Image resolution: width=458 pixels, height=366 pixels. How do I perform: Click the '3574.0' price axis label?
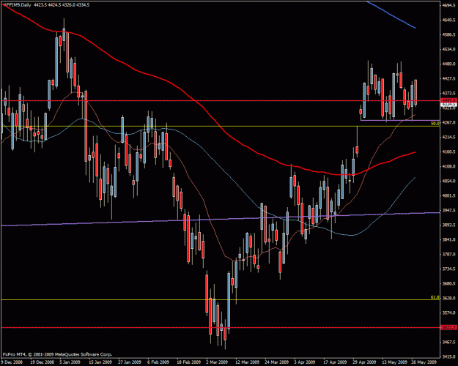tap(449, 313)
